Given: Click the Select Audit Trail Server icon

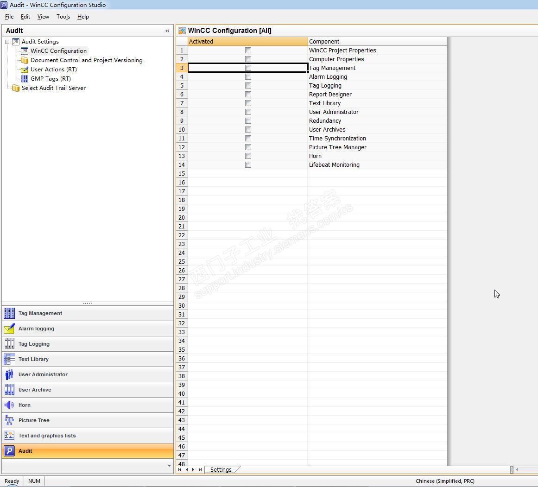Looking at the screenshot, I should (x=16, y=88).
